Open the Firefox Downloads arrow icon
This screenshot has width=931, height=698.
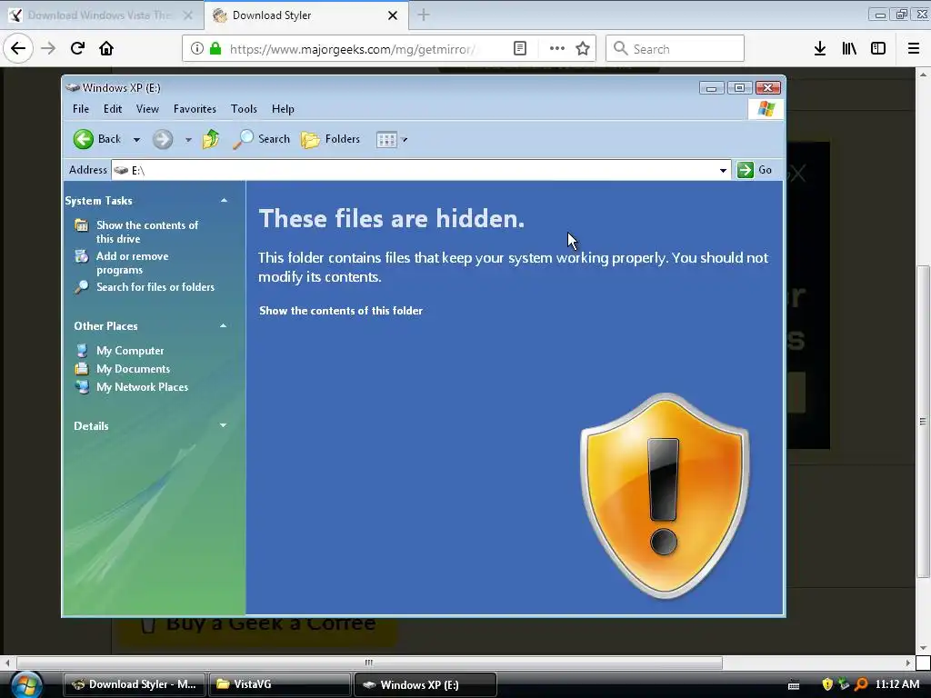tap(820, 49)
